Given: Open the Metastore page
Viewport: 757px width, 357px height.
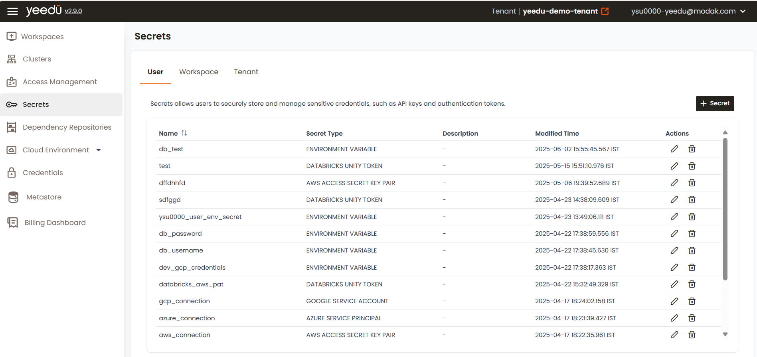Looking at the screenshot, I should 44,197.
